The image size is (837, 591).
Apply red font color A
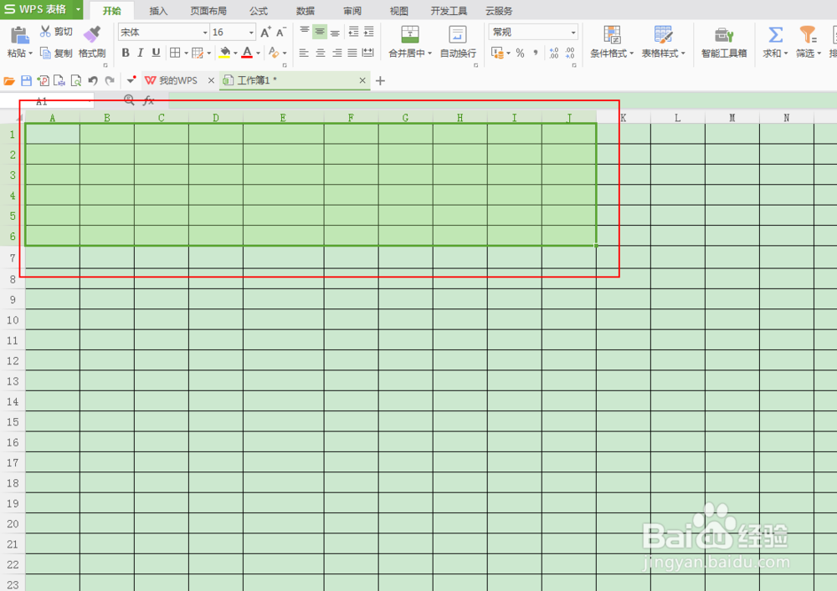pos(247,52)
